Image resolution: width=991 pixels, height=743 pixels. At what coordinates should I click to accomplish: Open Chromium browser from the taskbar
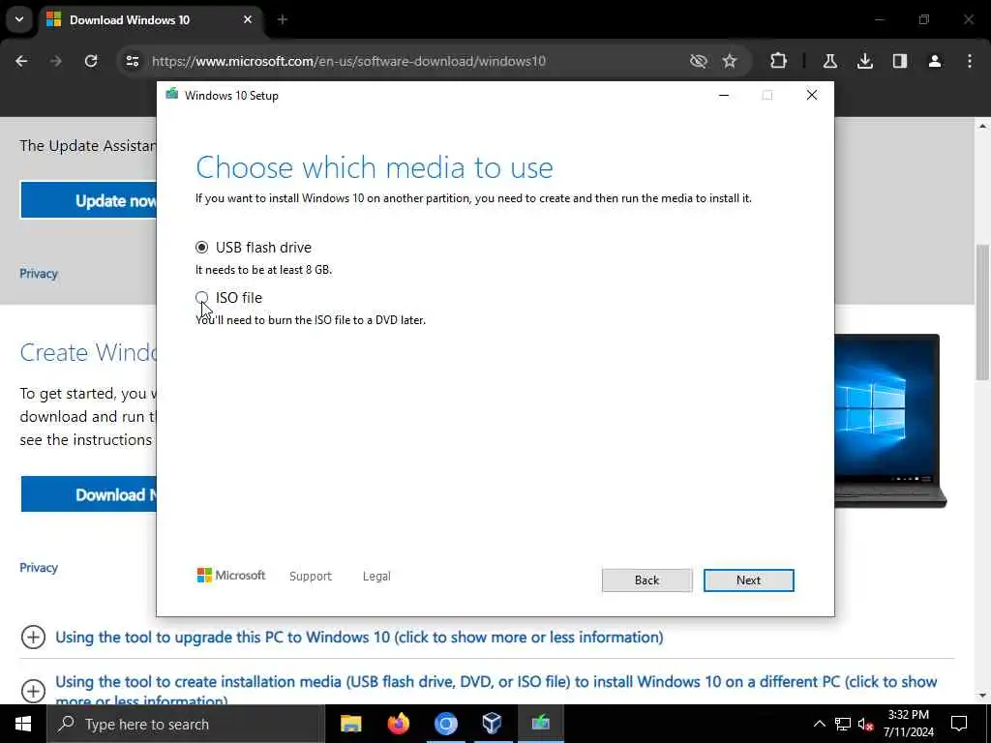pos(445,724)
